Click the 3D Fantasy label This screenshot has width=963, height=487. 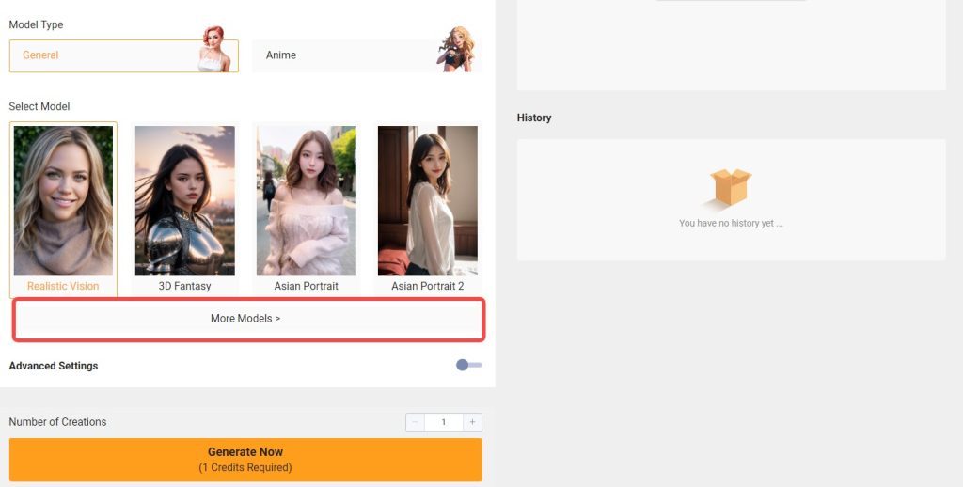(185, 286)
